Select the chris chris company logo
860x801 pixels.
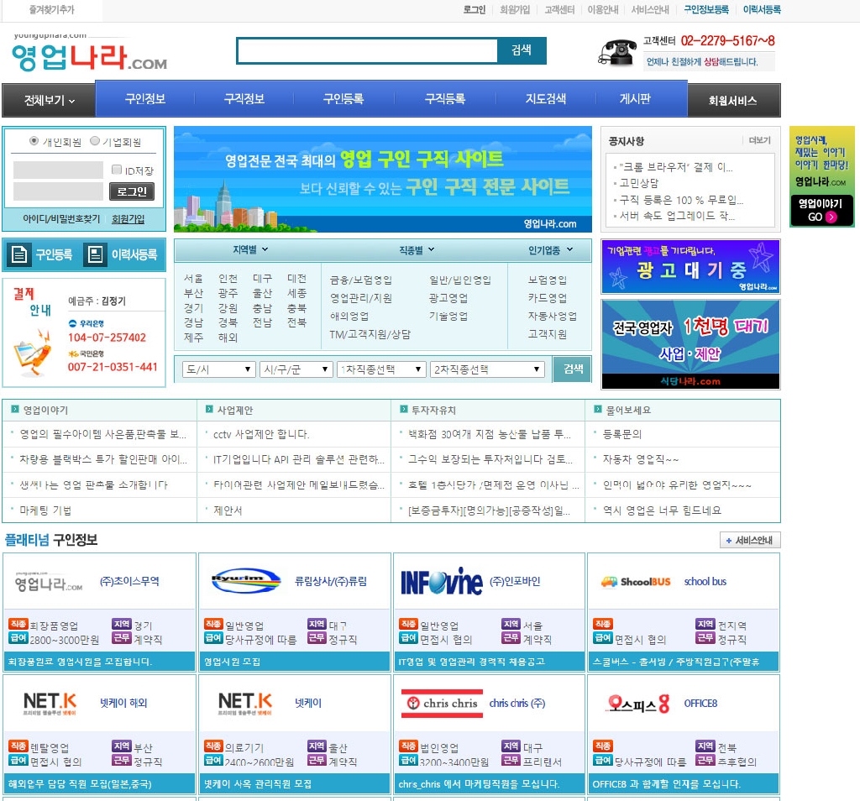[x=440, y=704]
